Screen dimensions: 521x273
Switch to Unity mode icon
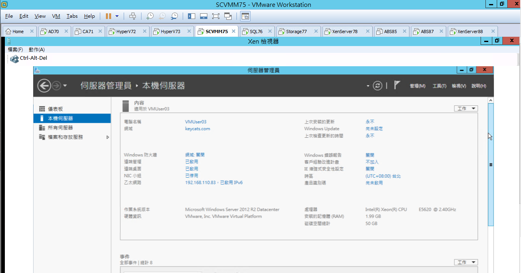pos(228,16)
